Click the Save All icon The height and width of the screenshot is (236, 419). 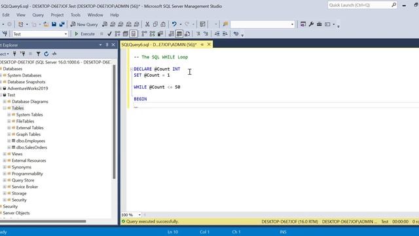[x=62, y=24]
